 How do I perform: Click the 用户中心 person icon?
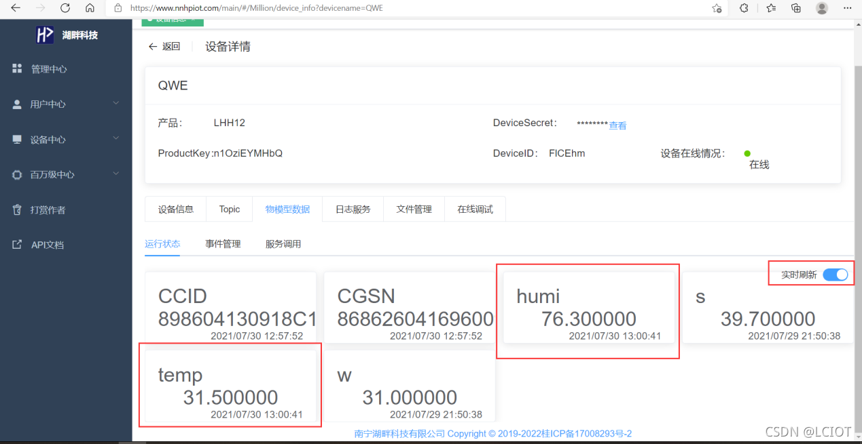pyautogui.click(x=17, y=104)
